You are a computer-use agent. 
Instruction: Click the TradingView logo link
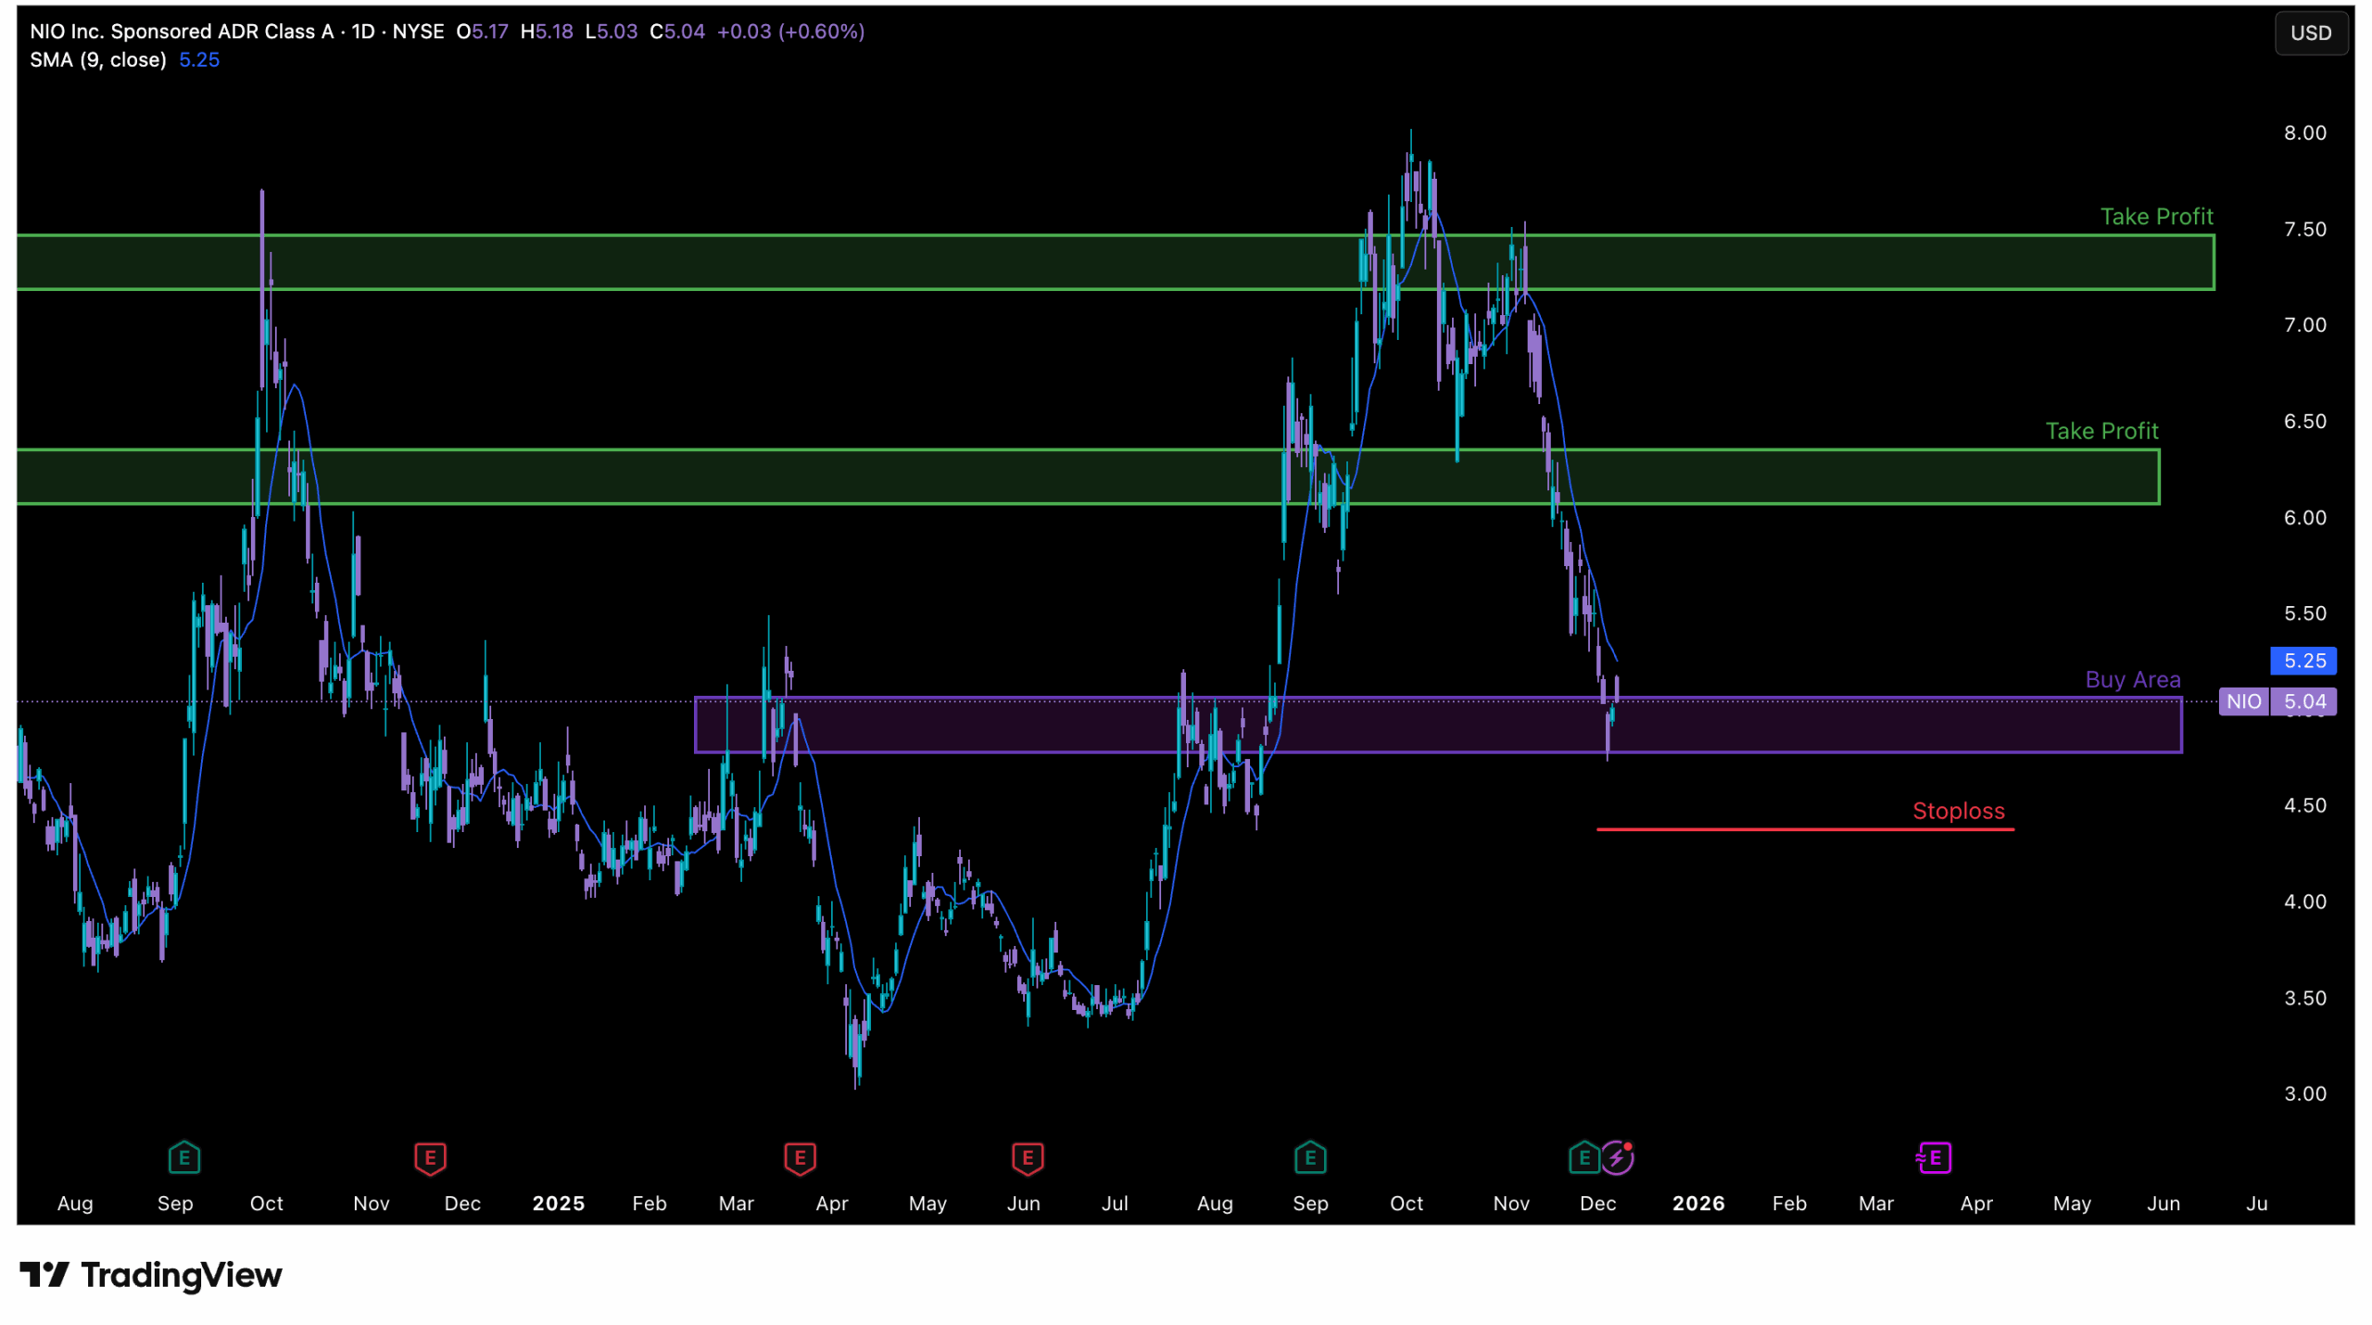point(151,1276)
